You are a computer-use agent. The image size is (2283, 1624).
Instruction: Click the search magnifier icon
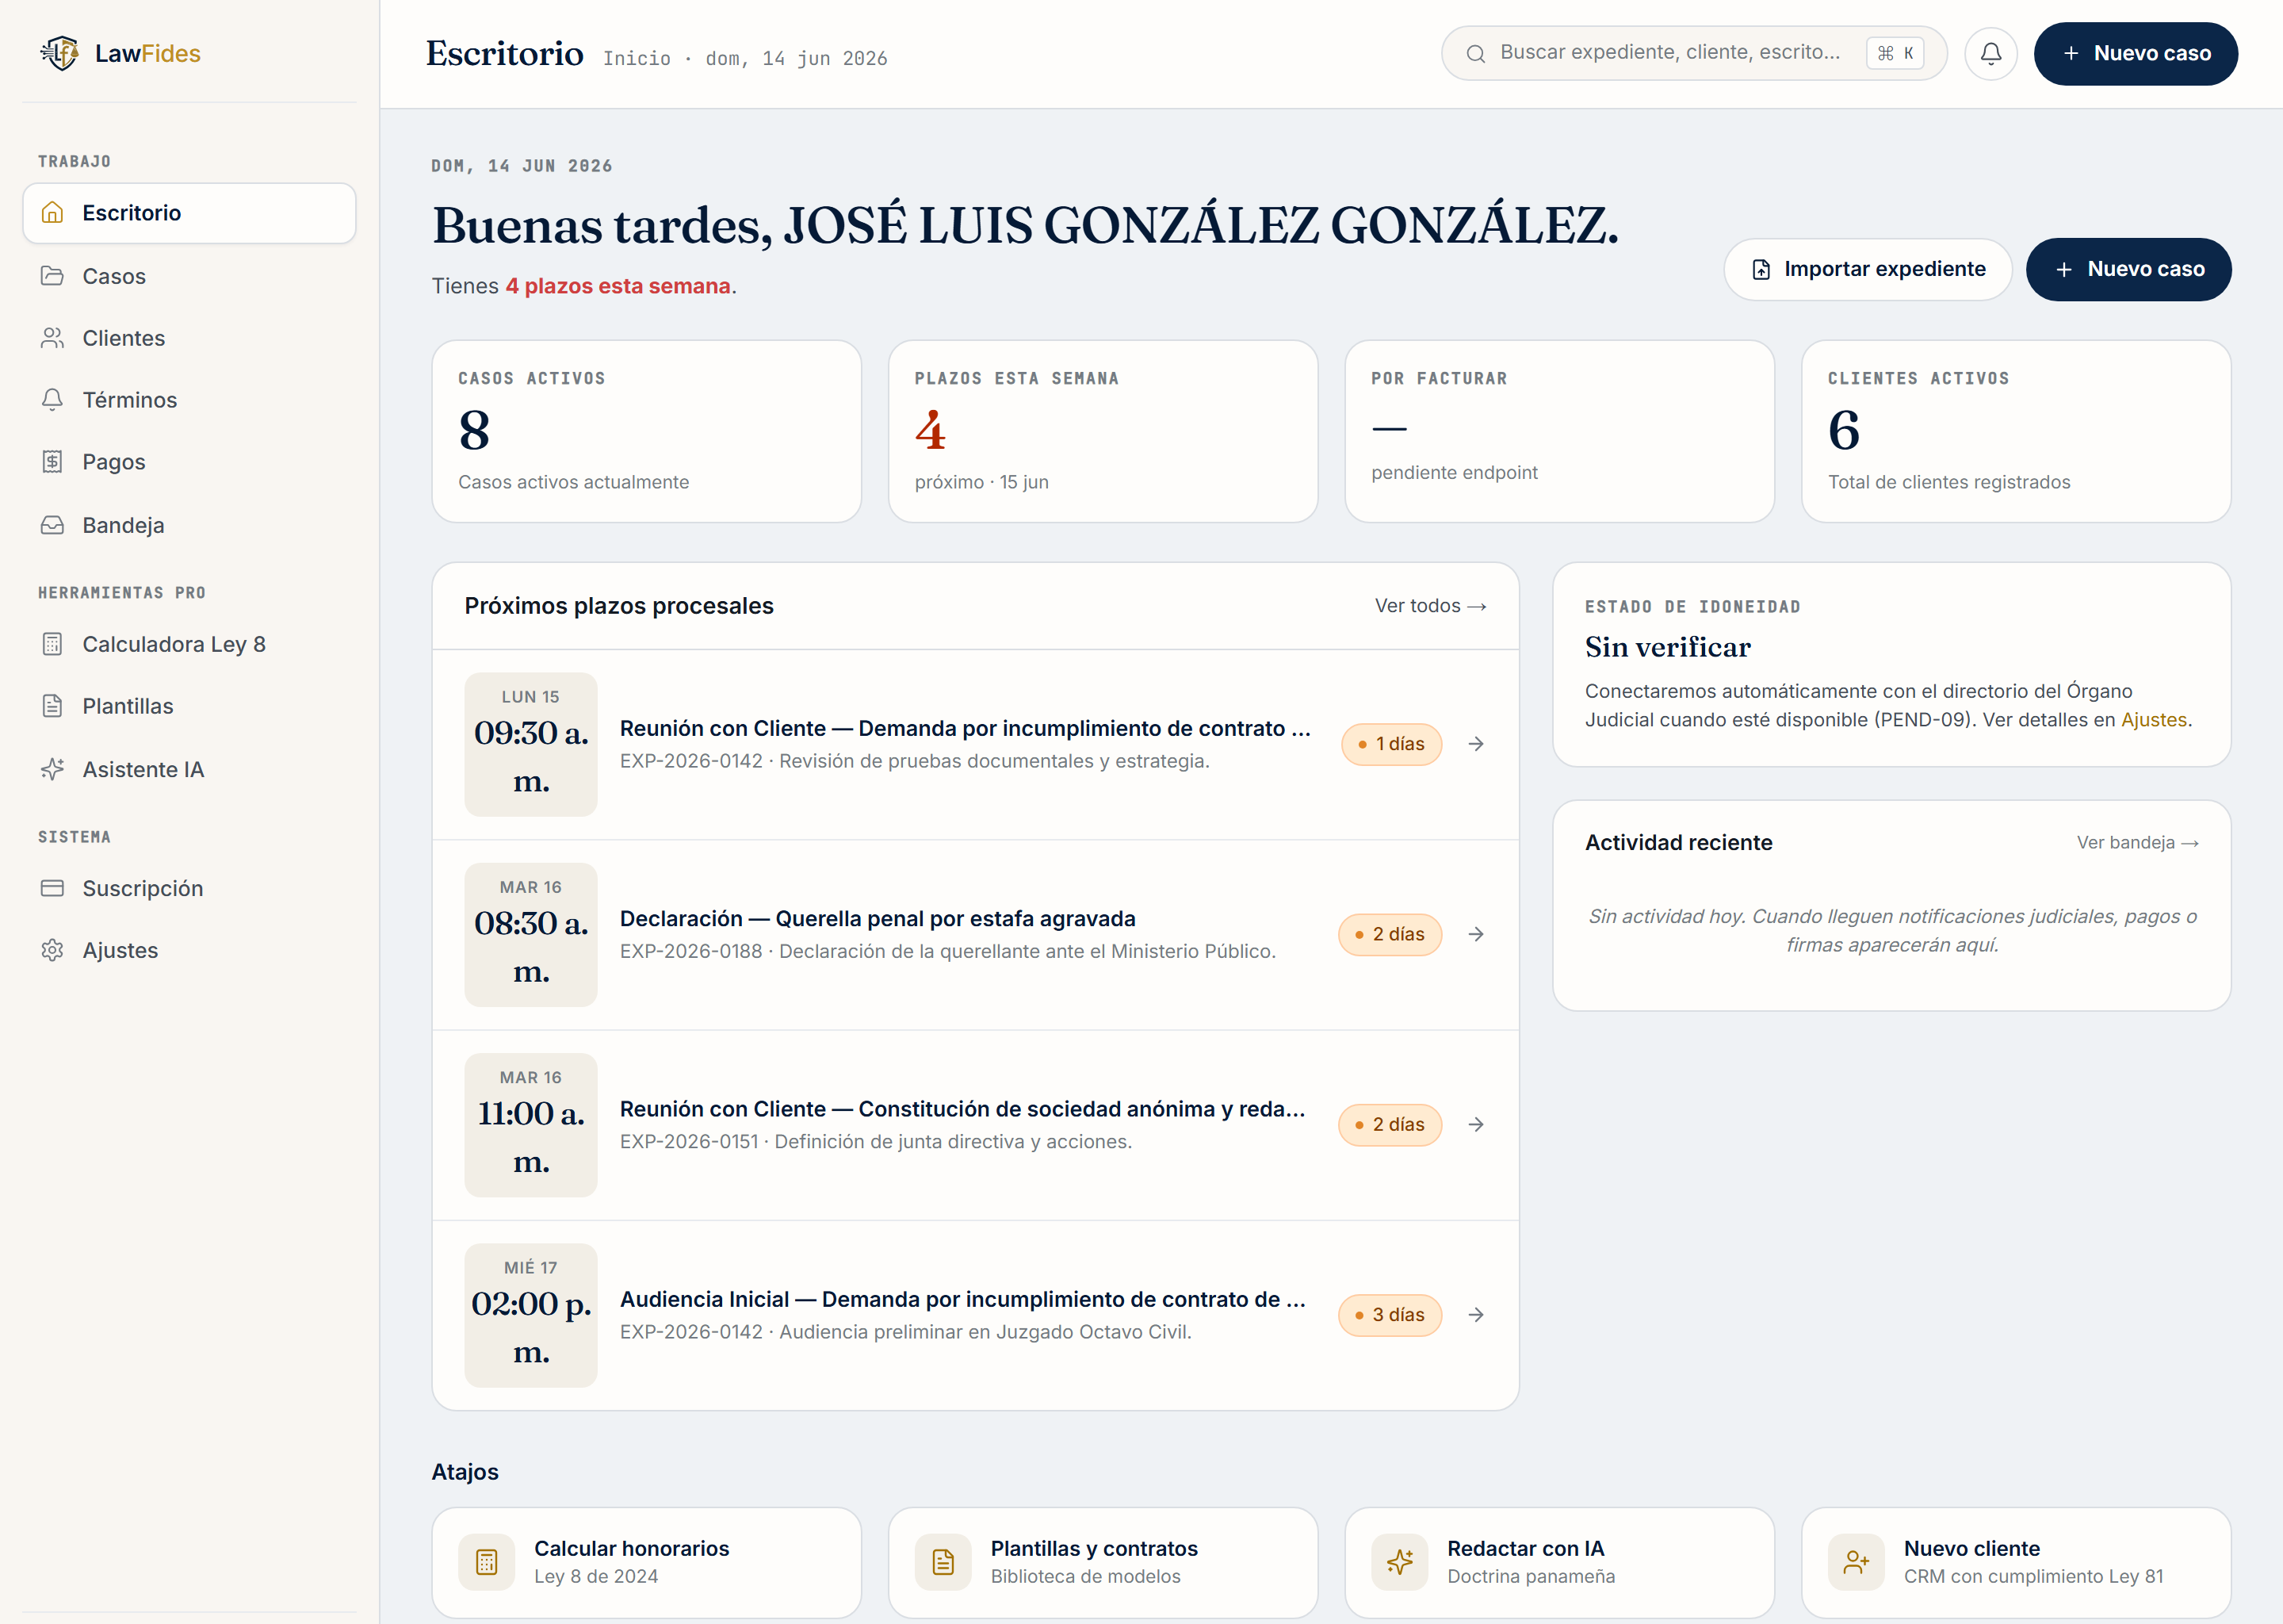[1475, 54]
